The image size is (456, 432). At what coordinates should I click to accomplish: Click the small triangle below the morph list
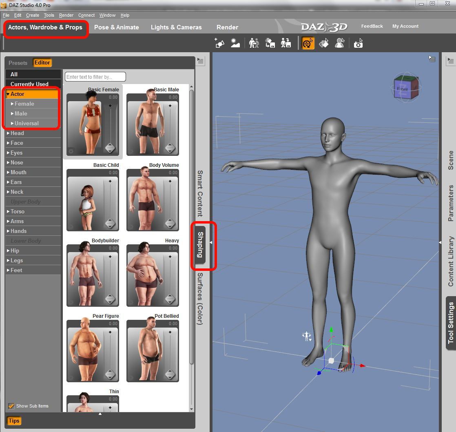pos(100,414)
